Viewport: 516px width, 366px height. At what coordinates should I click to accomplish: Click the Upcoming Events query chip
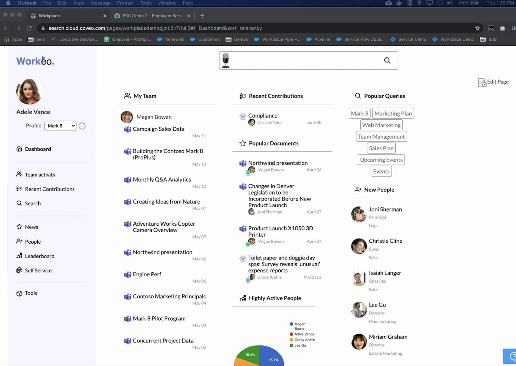pyautogui.click(x=381, y=159)
